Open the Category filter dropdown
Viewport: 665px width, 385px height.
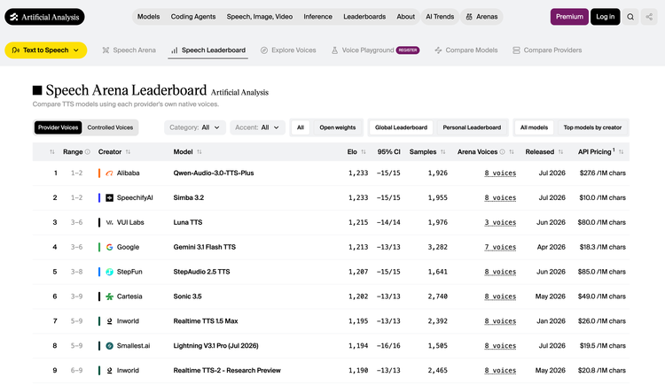(x=195, y=127)
